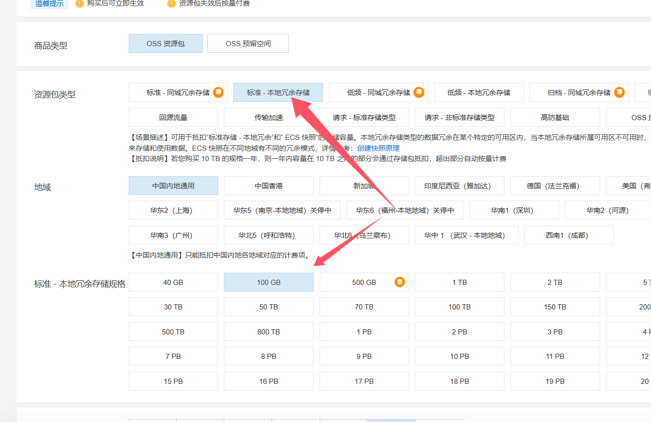
Task: Select the 中国内地通用 region
Action: 173,186
